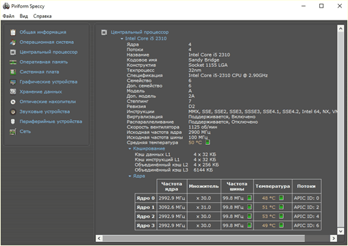Click the Поддерживается, Включено virtualization value
Screen dimensions: 348x246
click(x=222, y=117)
